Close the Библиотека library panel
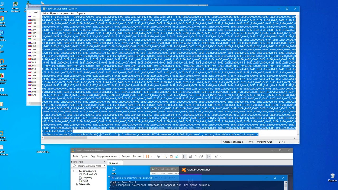This screenshot has height=190, width=338. click(x=104, y=161)
